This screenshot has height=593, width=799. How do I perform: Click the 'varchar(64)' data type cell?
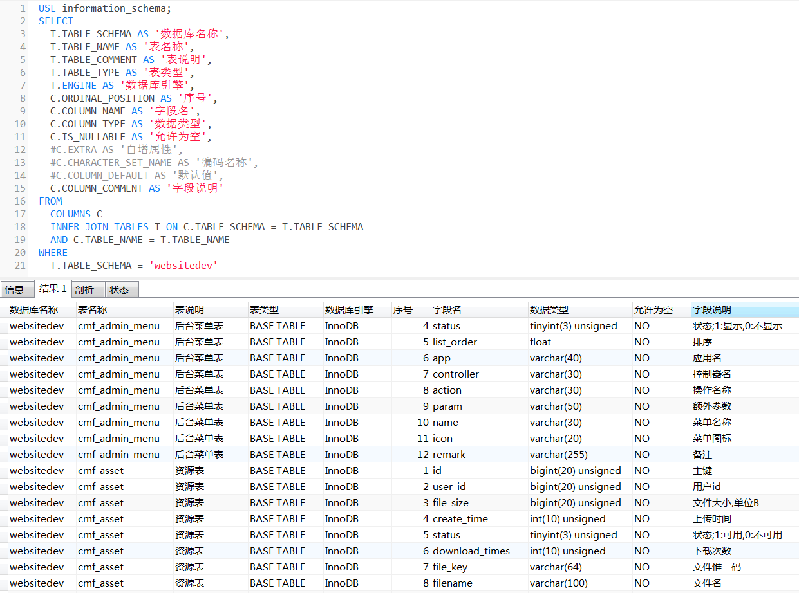tap(580, 567)
